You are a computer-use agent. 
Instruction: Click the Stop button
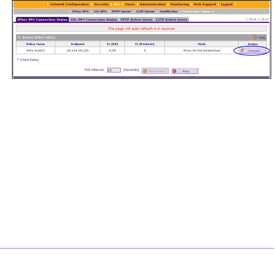click(x=184, y=71)
